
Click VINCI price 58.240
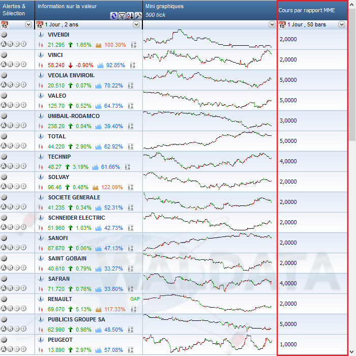pyautogui.click(x=56, y=66)
